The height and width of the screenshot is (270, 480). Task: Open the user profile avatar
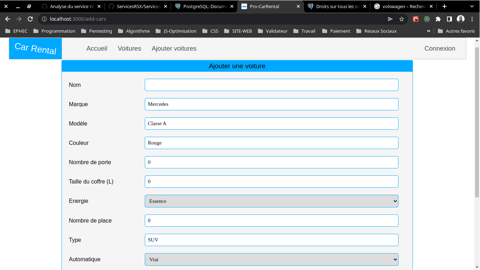pos(461,19)
